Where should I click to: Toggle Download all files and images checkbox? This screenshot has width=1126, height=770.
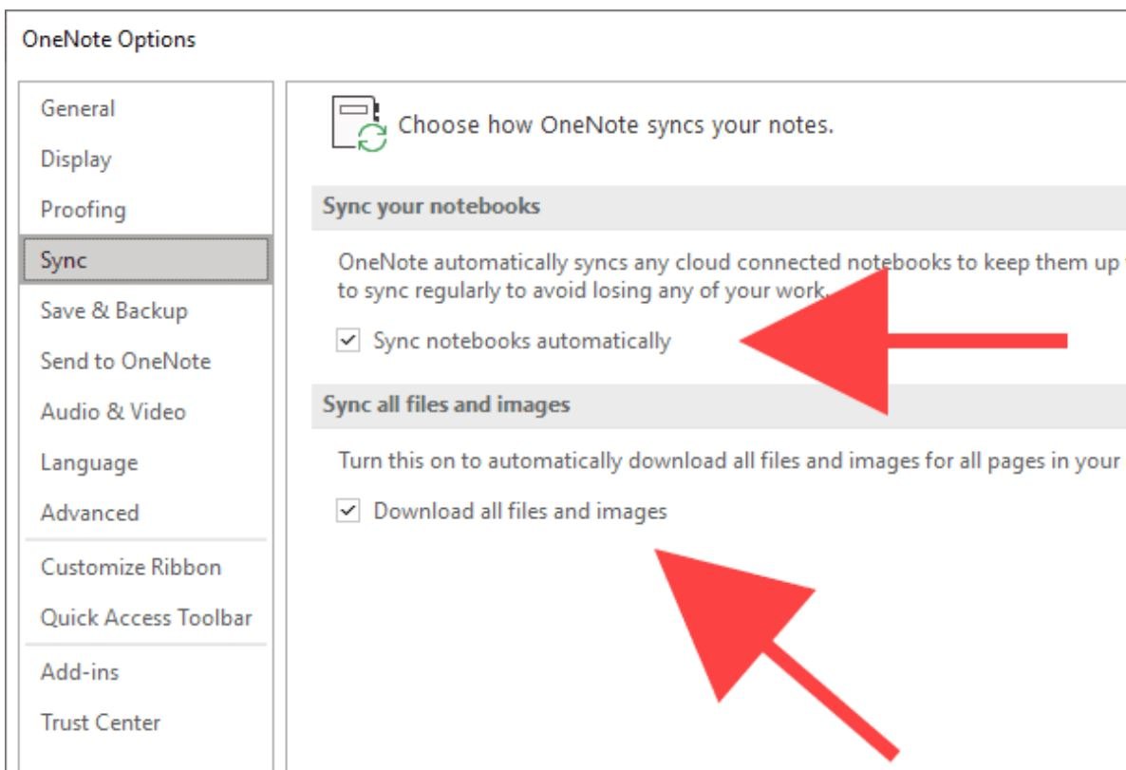pyautogui.click(x=348, y=511)
